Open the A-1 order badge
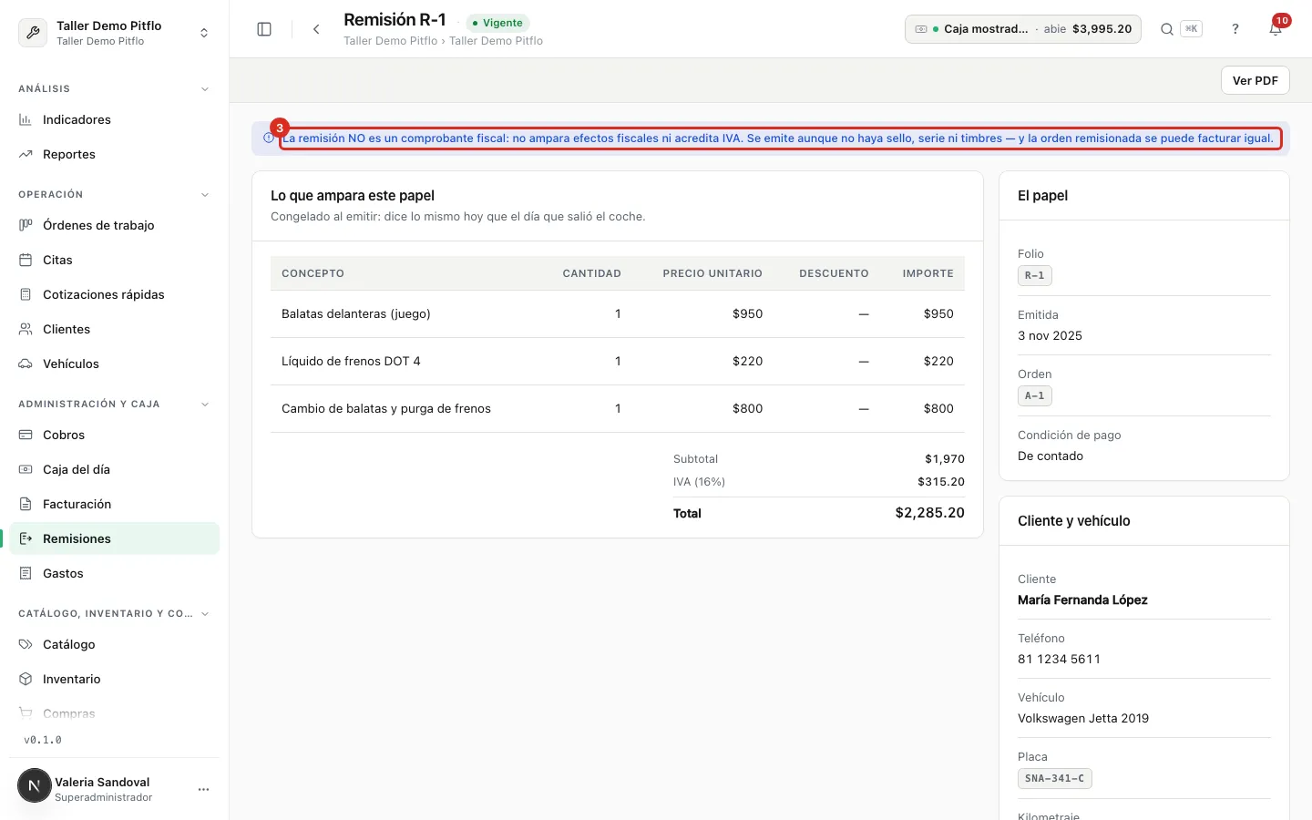 tap(1034, 396)
